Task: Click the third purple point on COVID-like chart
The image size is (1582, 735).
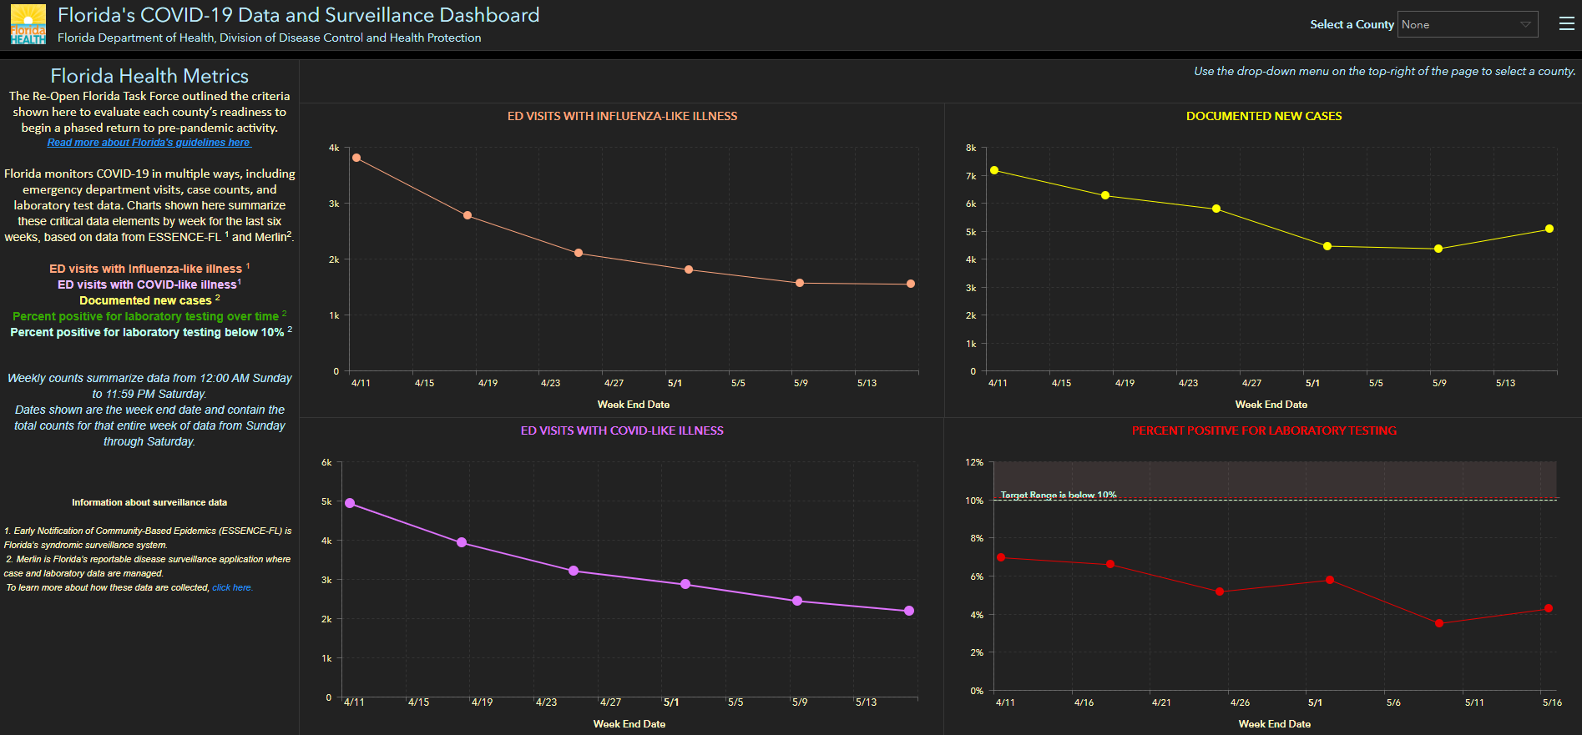Action: pos(574,571)
